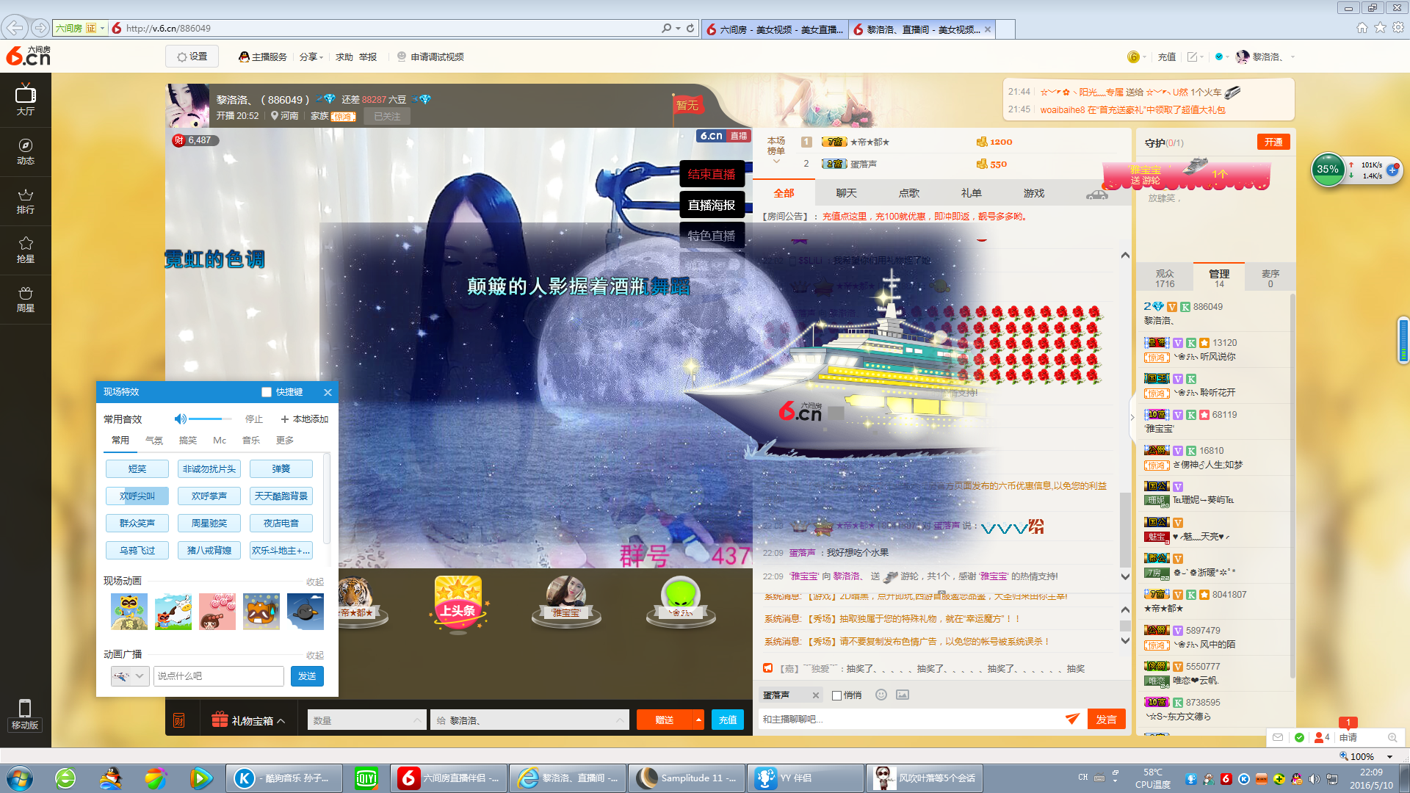Play the 欢呼掌声 sound effect
This screenshot has height=793, width=1410.
click(x=209, y=496)
